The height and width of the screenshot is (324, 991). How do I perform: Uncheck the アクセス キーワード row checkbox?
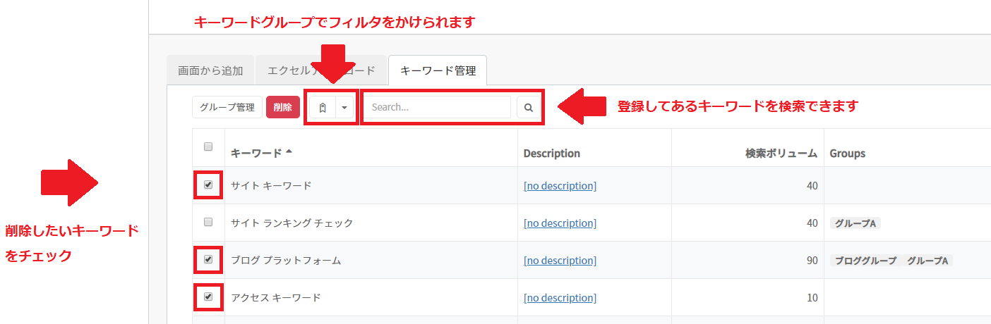(208, 297)
